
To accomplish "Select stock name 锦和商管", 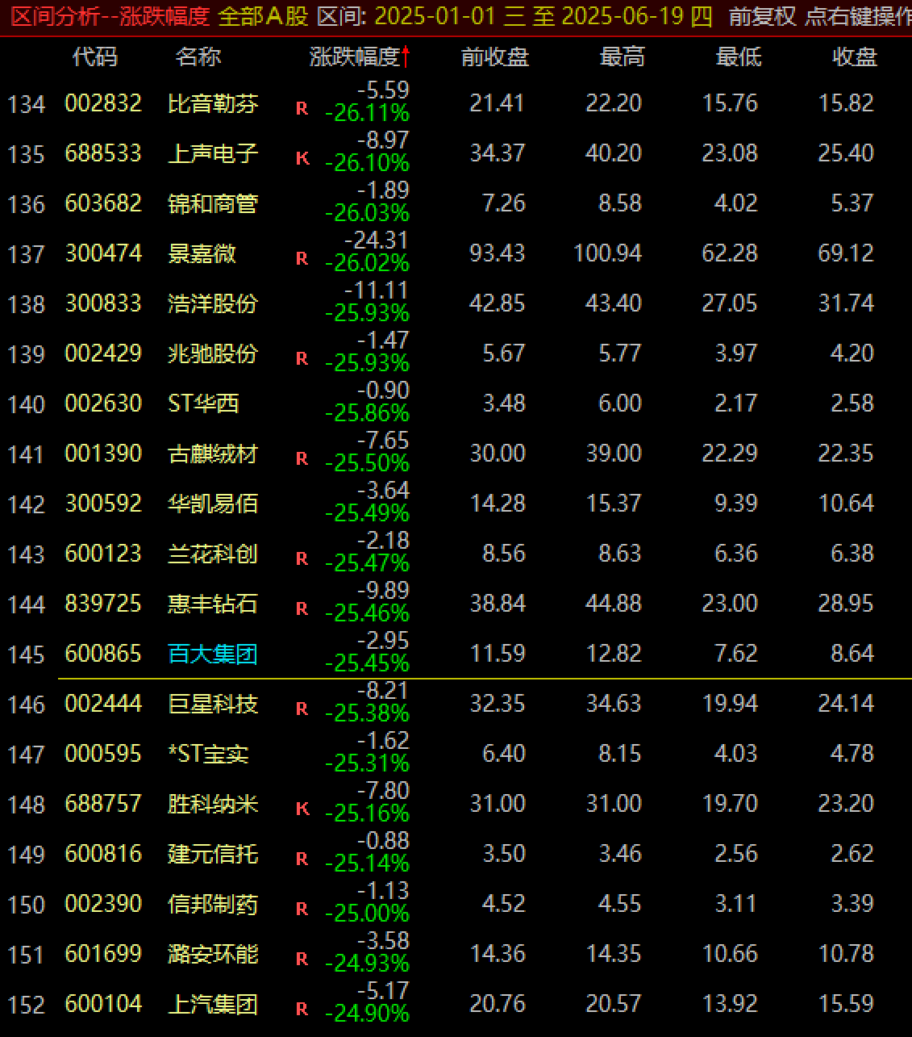I will tap(213, 203).
